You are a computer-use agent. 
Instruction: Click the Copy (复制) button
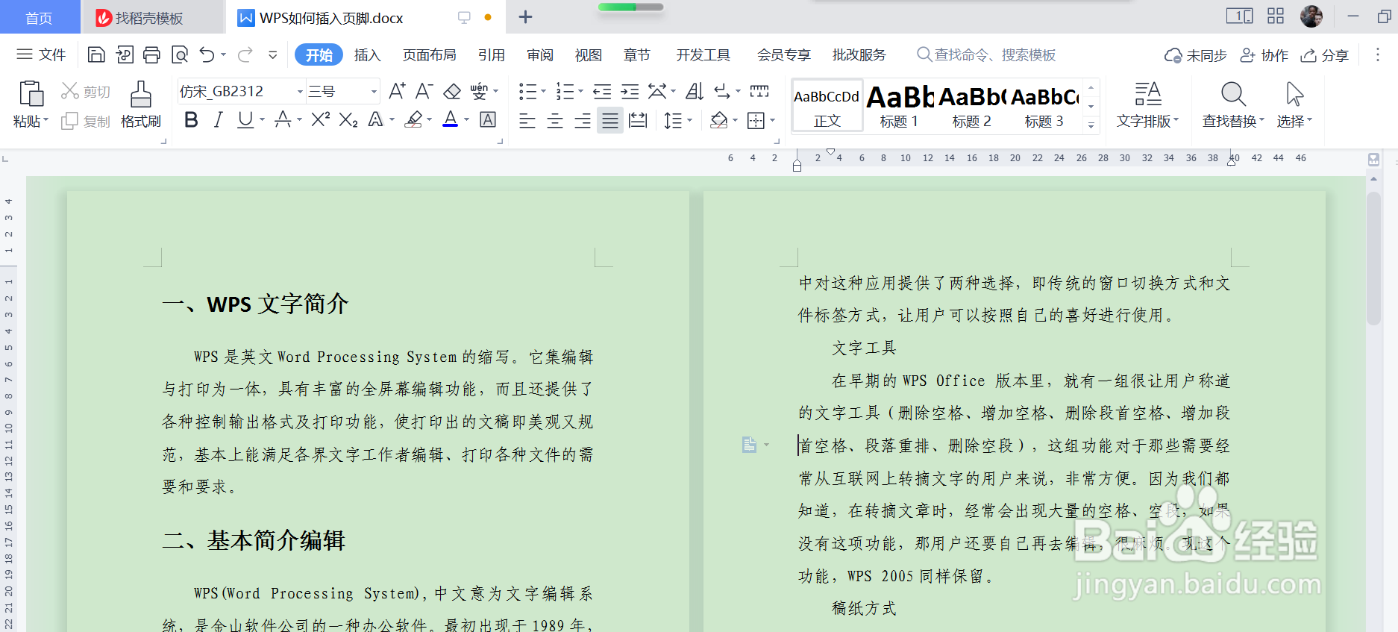(85, 121)
